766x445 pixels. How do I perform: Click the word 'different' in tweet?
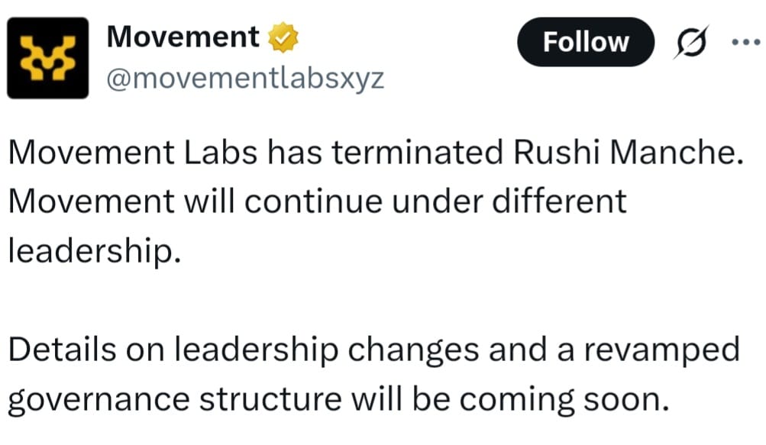point(559,201)
